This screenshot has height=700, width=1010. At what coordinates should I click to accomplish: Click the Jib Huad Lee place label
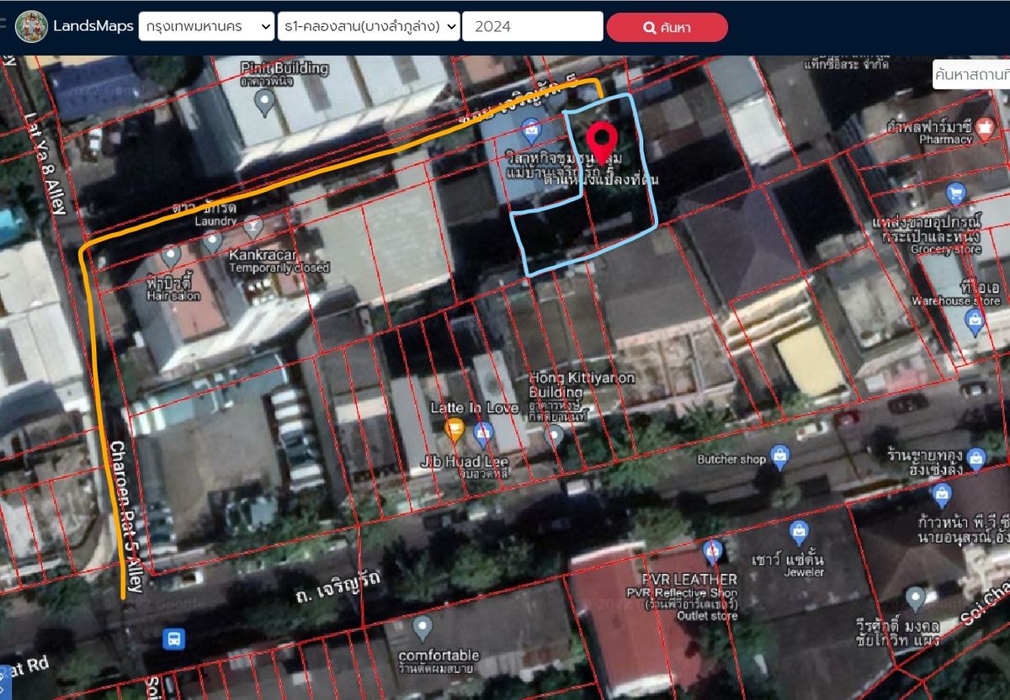point(464,461)
